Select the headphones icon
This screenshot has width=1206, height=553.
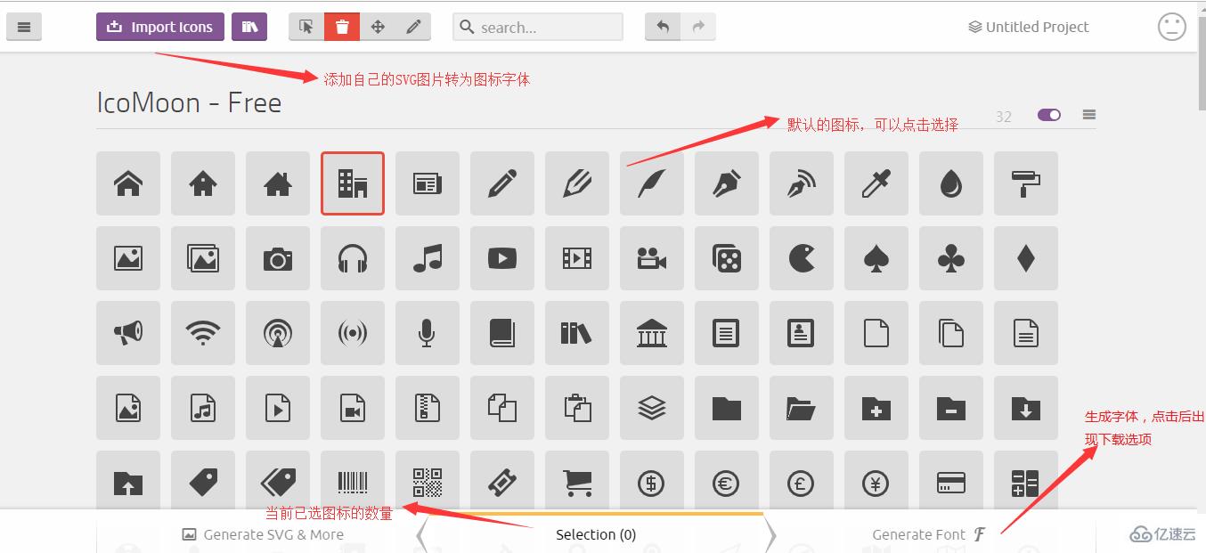click(353, 258)
